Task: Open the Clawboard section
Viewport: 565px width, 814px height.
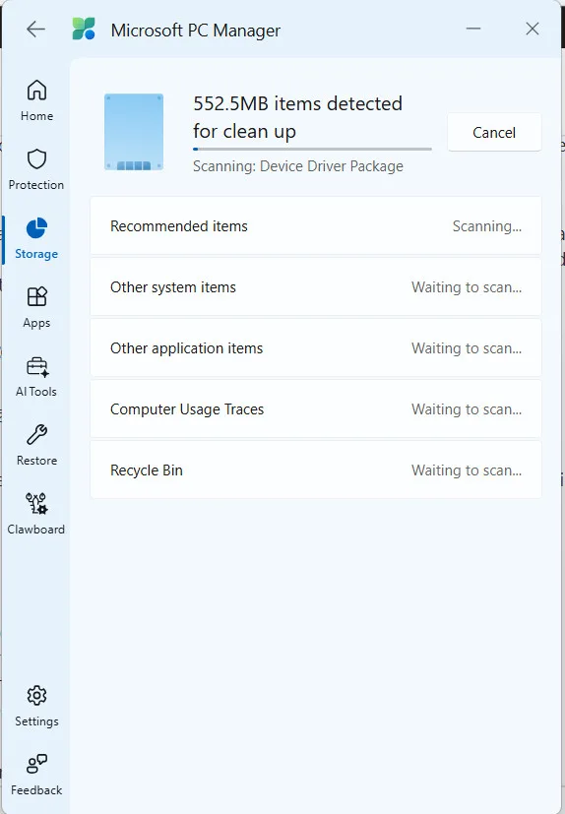Action: click(x=36, y=515)
